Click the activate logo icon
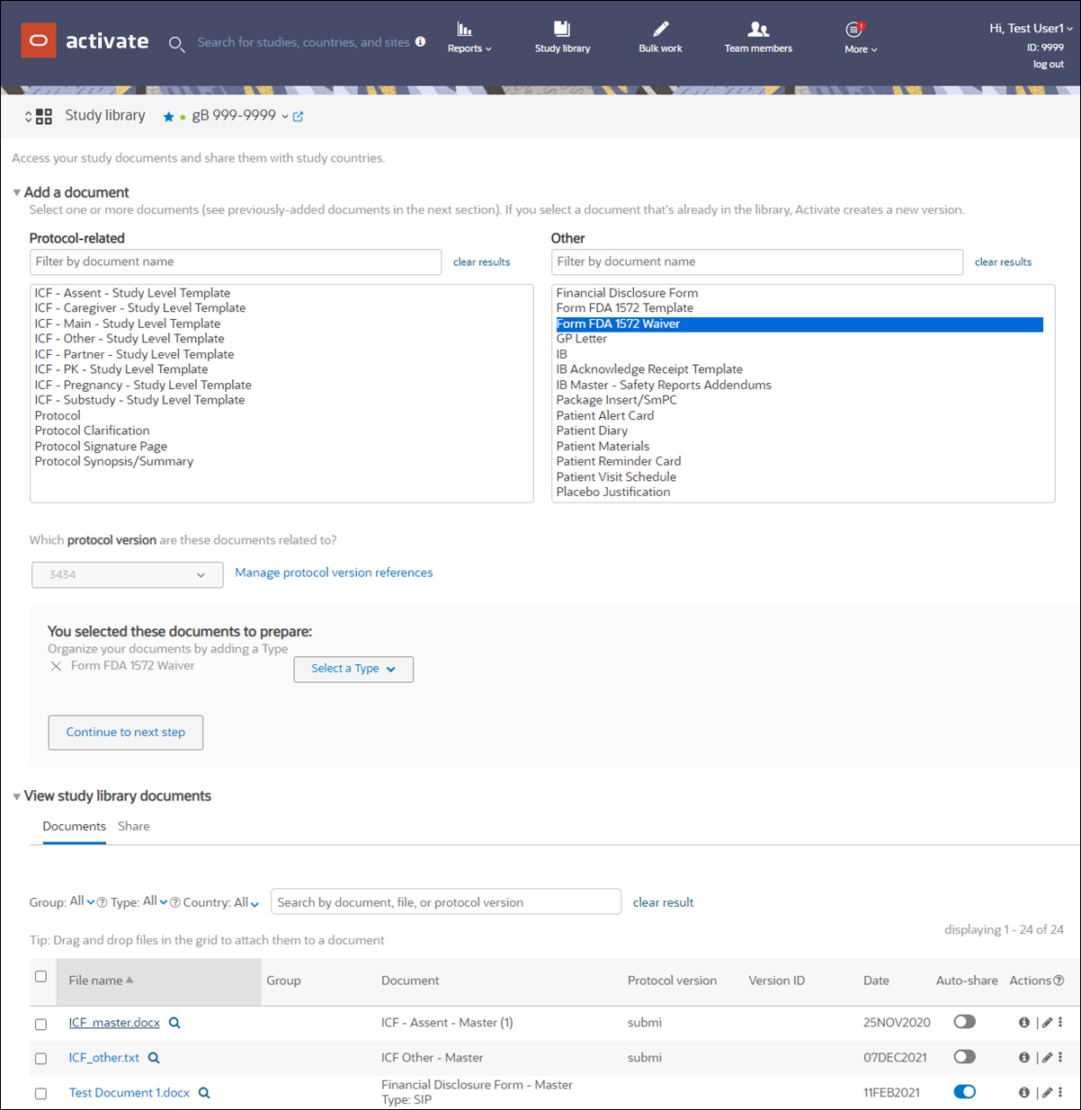Screen dimensions: 1081x1110 coord(39,40)
